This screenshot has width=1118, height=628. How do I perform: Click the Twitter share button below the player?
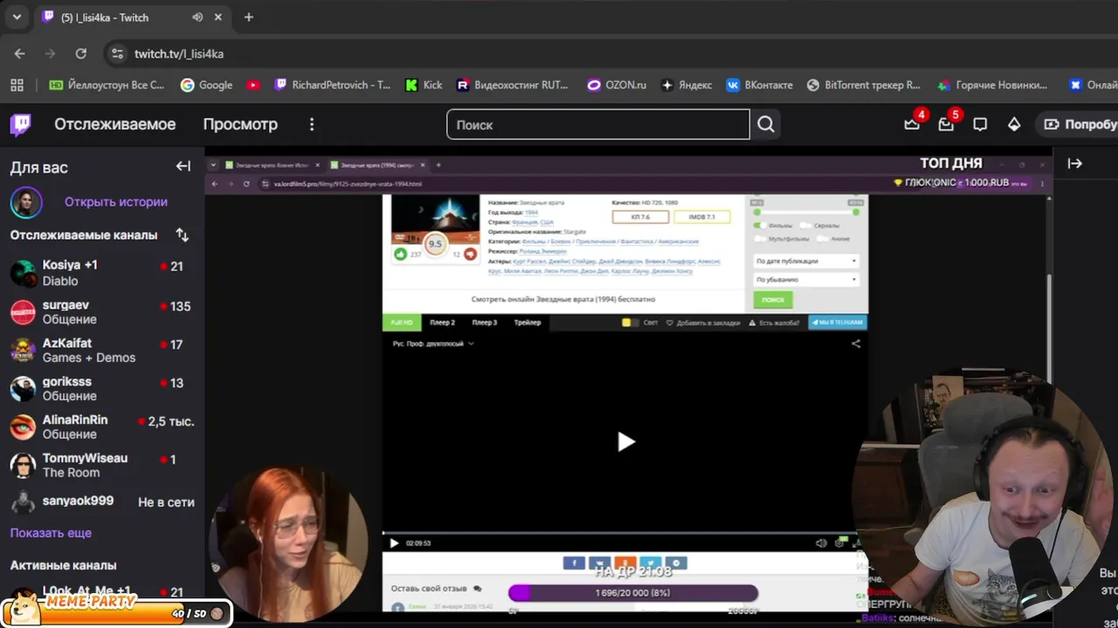click(x=651, y=563)
